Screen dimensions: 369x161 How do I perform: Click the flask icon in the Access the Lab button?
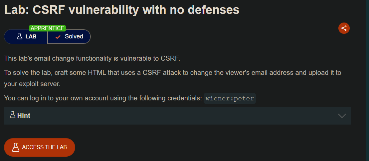coord(16,147)
